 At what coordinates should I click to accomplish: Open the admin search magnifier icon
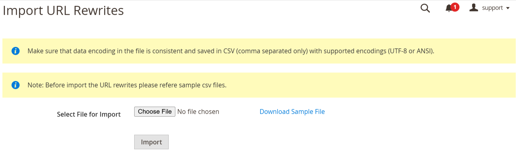425,8
